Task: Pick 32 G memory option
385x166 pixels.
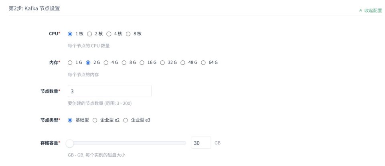Action: tap(162, 62)
